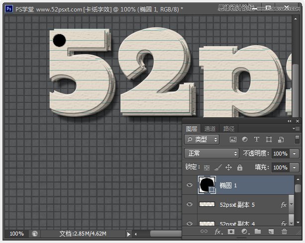Delete layer using the trash icon
Image resolution: width=305 pixels, height=243 pixels.
[x=284, y=232]
